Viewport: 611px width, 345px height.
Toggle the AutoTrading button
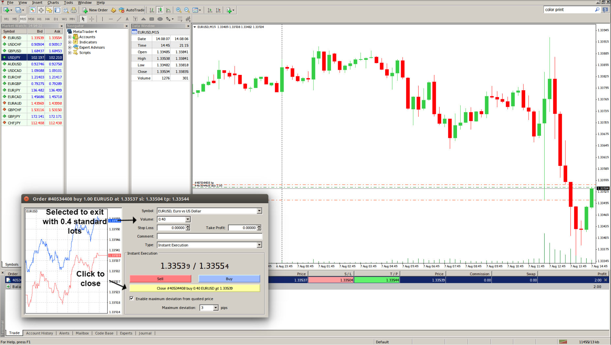(132, 10)
